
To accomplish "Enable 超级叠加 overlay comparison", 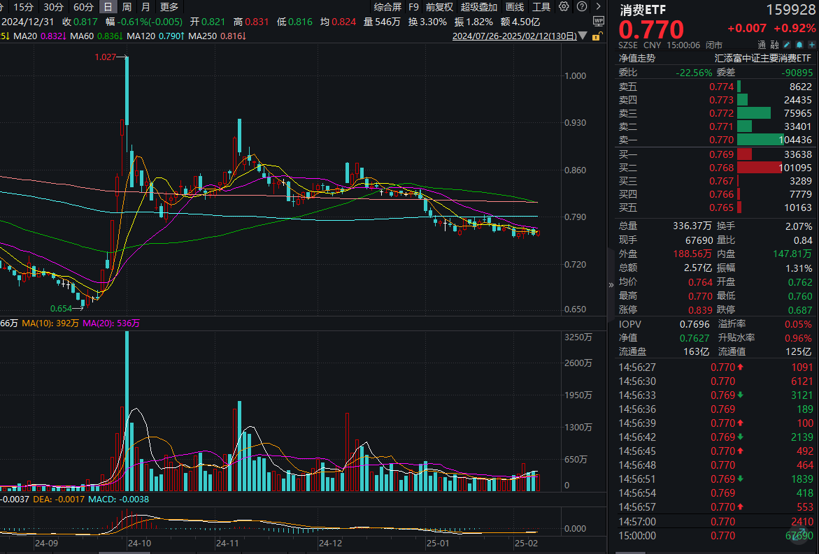I will click(x=480, y=6).
